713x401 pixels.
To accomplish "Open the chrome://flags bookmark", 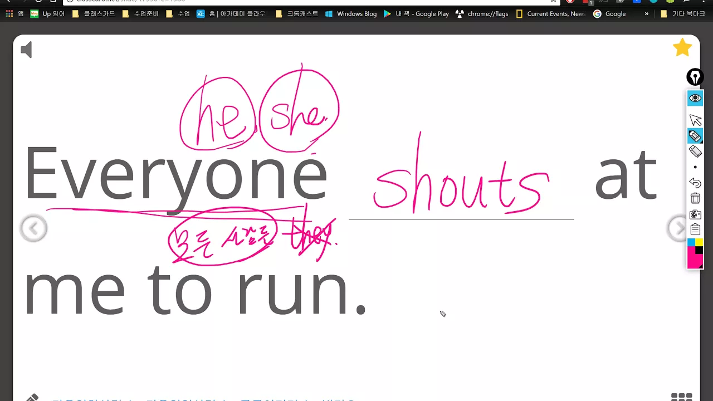I will tap(482, 14).
